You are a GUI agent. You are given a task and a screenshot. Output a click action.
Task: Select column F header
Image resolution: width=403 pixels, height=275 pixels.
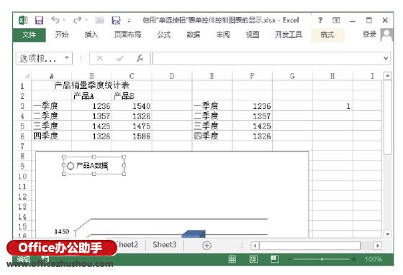pos(252,76)
